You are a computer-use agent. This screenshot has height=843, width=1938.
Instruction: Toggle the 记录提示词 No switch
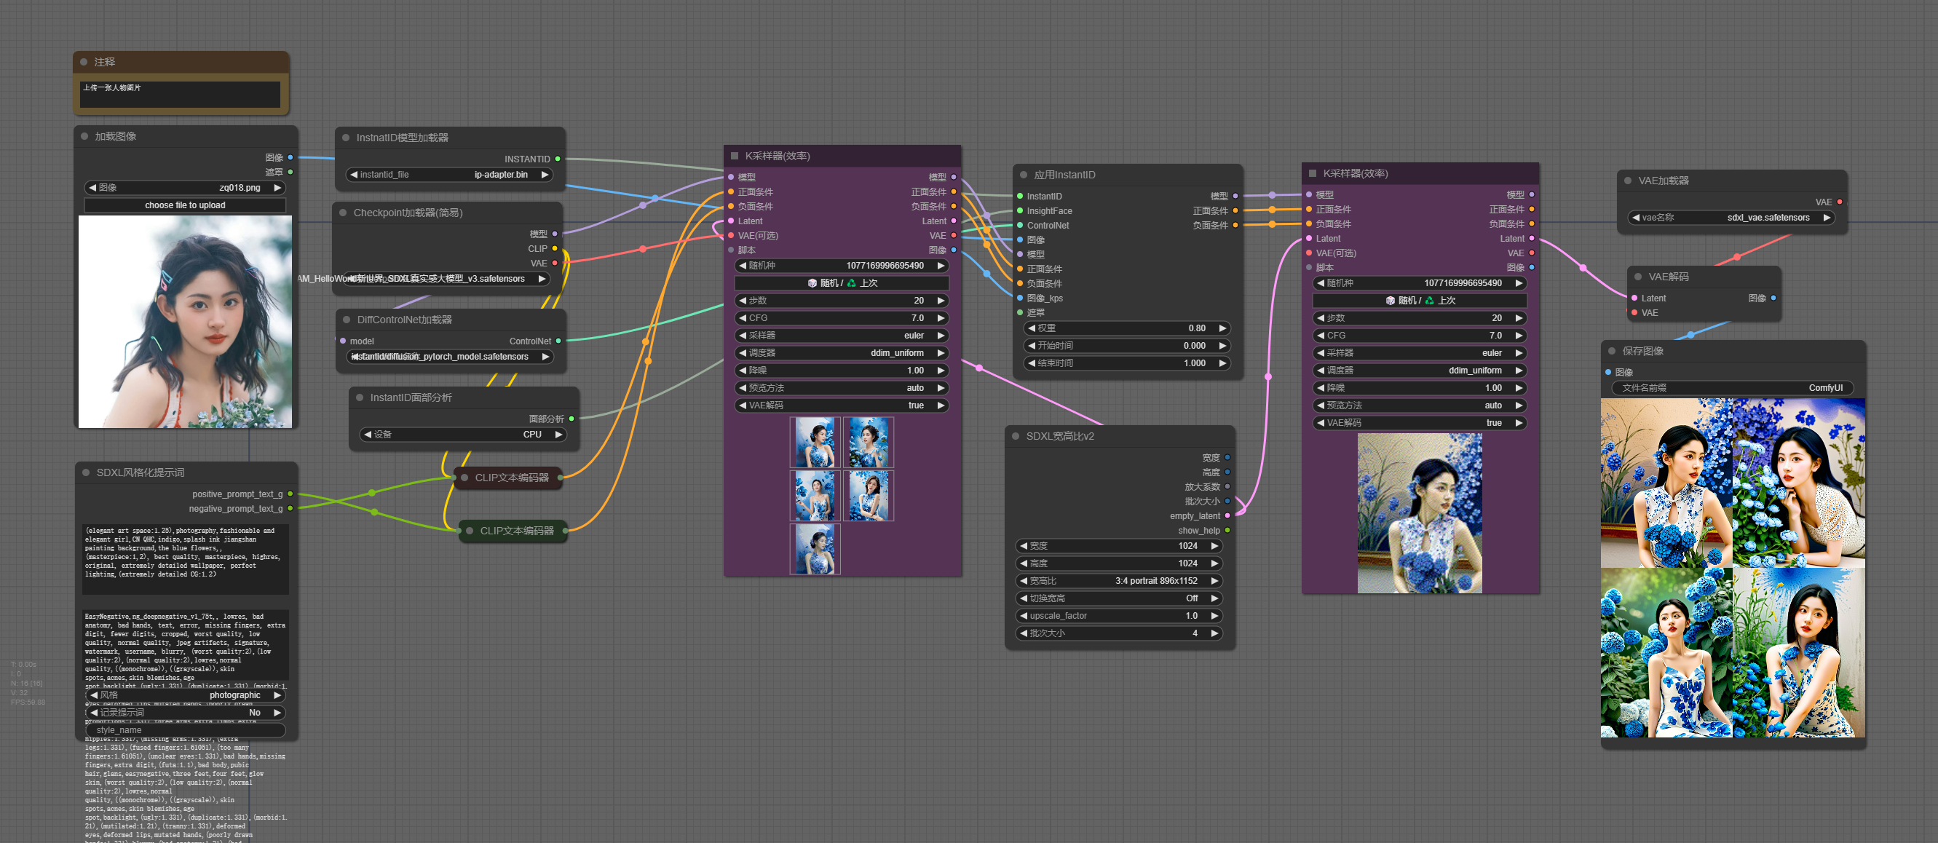coord(185,712)
